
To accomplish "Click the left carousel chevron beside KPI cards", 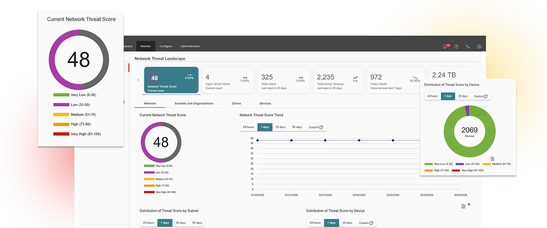I will pyautogui.click(x=138, y=80).
